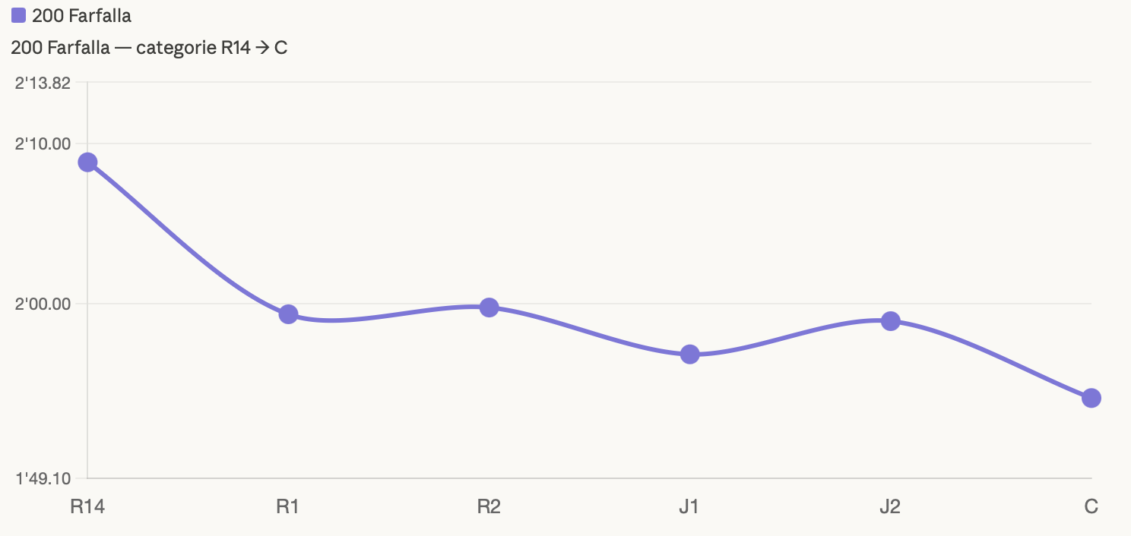The height and width of the screenshot is (536, 1131).
Task: Toggle the 200 Farfalla legend label
Action: (81, 16)
